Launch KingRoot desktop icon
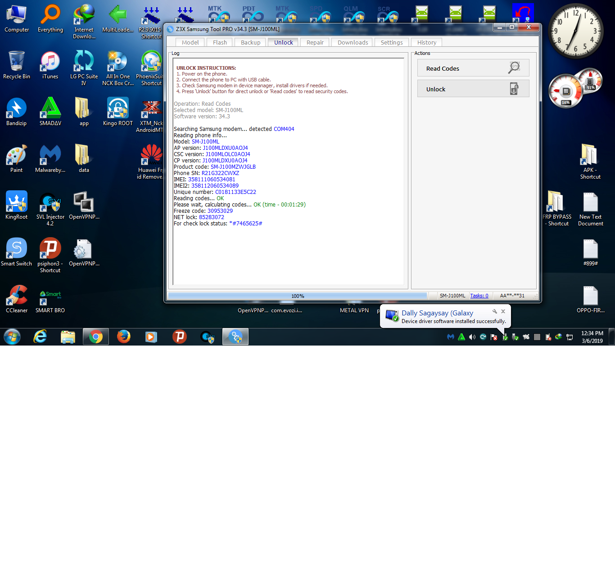Viewport: 615px width, 575px height. click(x=17, y=206)
